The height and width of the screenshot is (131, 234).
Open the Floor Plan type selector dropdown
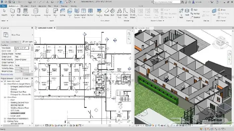tap(32, 35)
